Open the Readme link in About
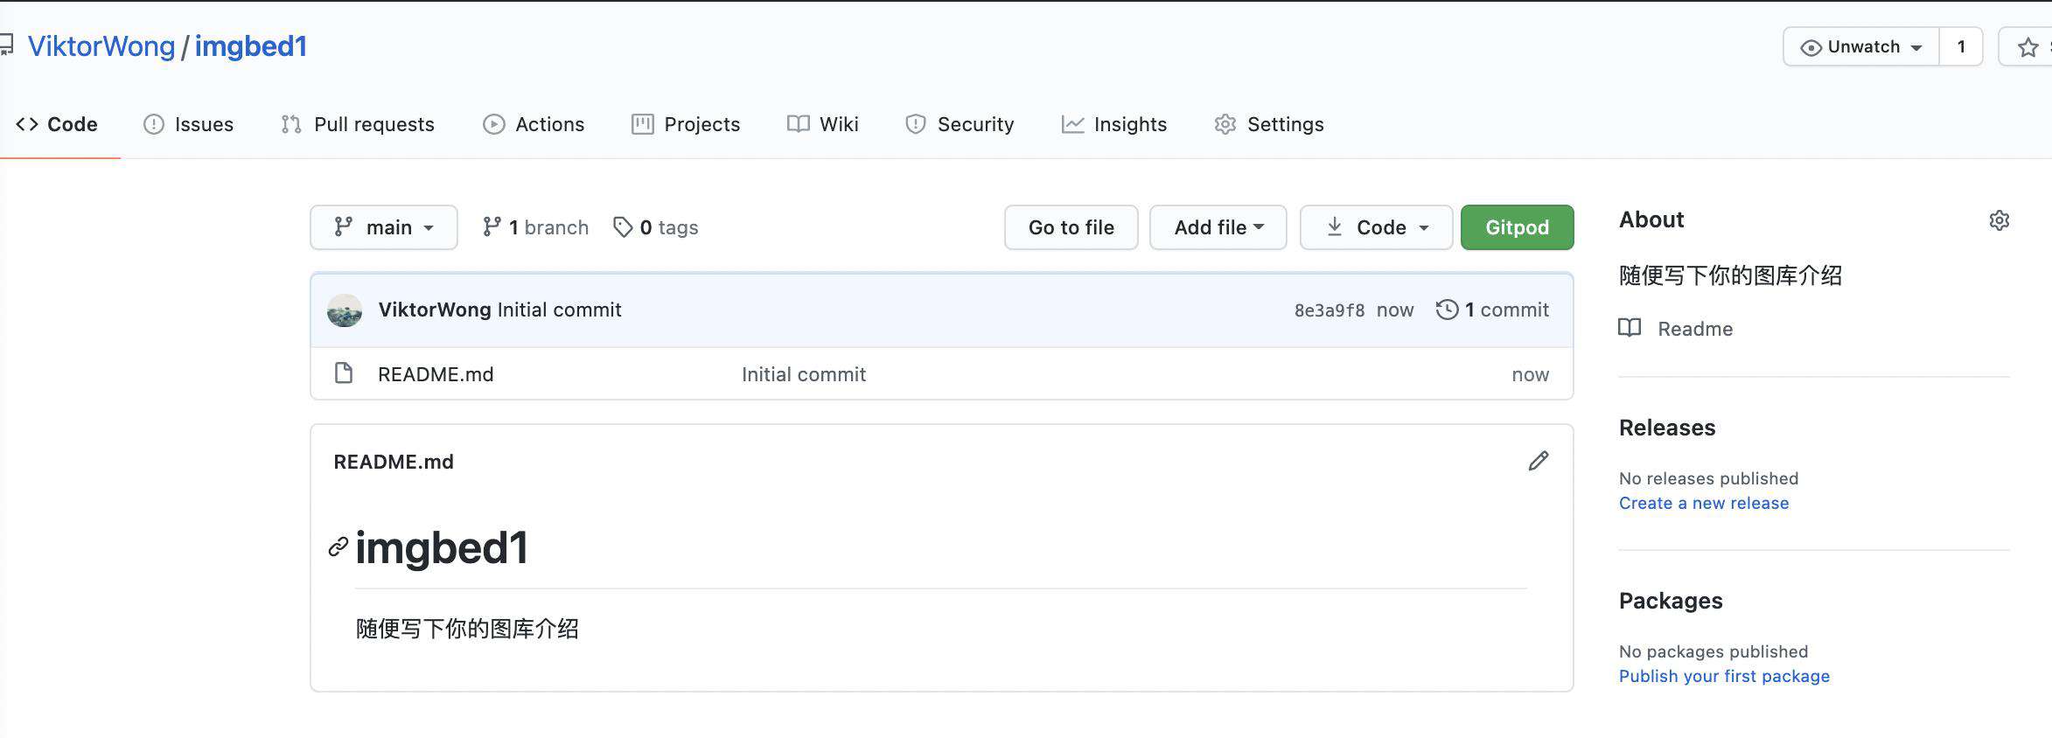2052x738 pixels. [1695, 329]
